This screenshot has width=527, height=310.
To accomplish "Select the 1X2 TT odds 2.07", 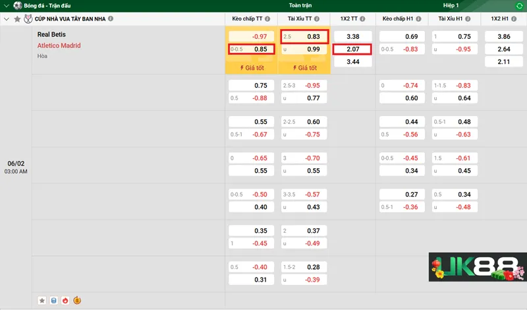I will click(352, 49).
